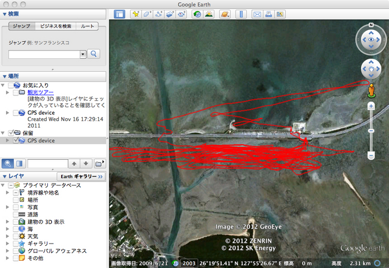Click the zoom in plus button
389x268 pixels.
click(x=371, y=107)
